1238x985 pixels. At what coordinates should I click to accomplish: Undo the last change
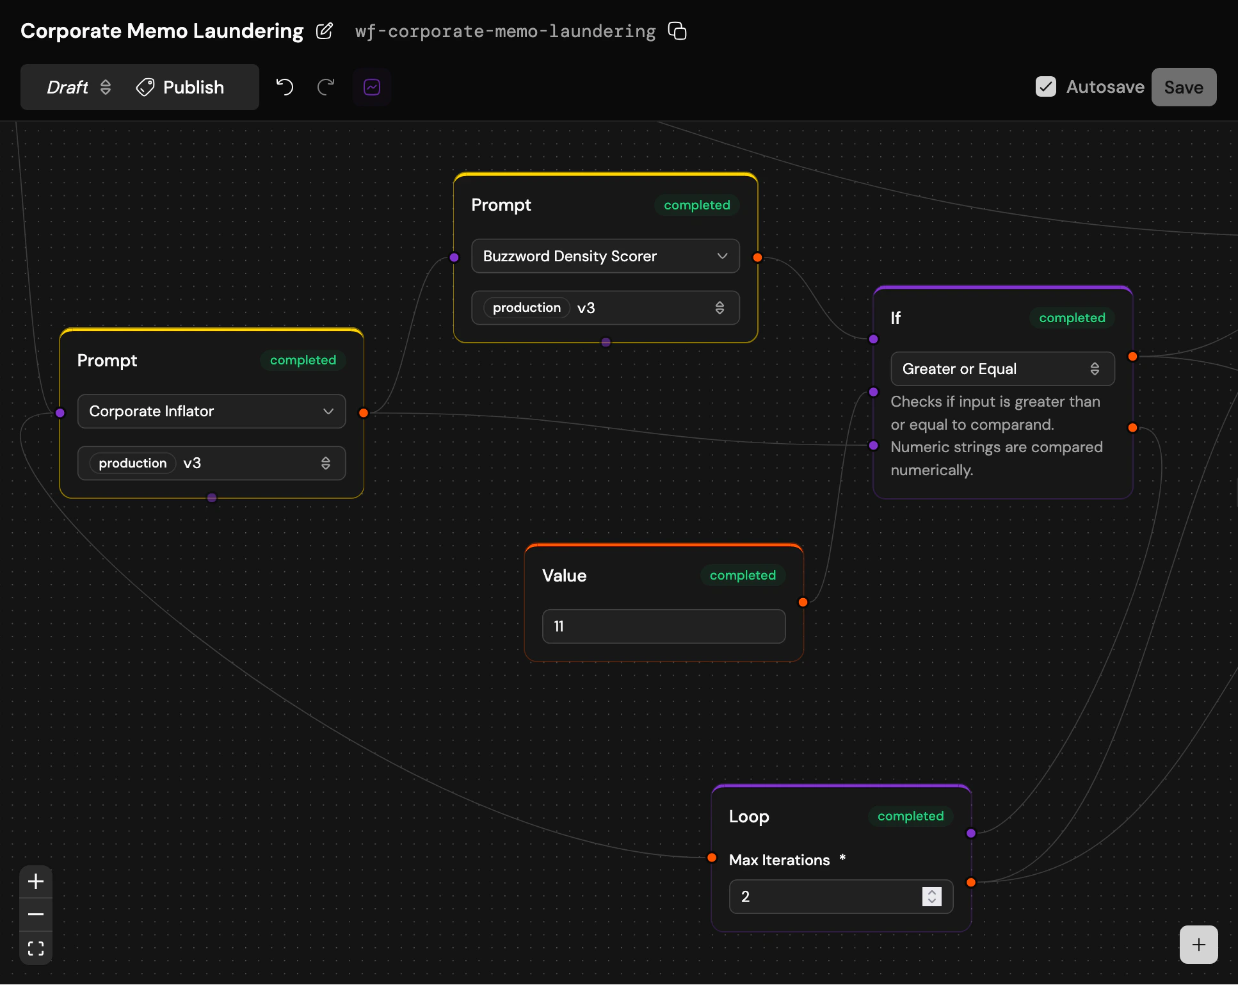click(284, 86)
